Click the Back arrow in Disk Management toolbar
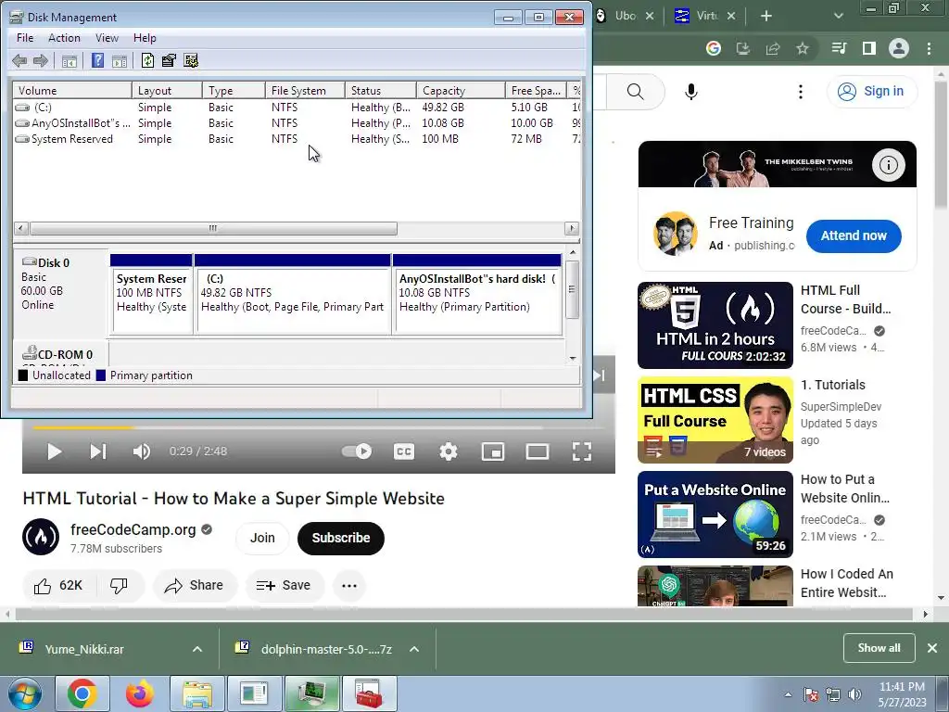This screenshot has width=949, height=712. (19, 60)
